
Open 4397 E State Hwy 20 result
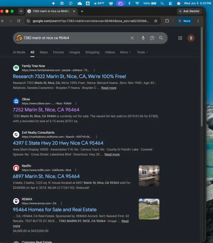click(x=58, y=143)
